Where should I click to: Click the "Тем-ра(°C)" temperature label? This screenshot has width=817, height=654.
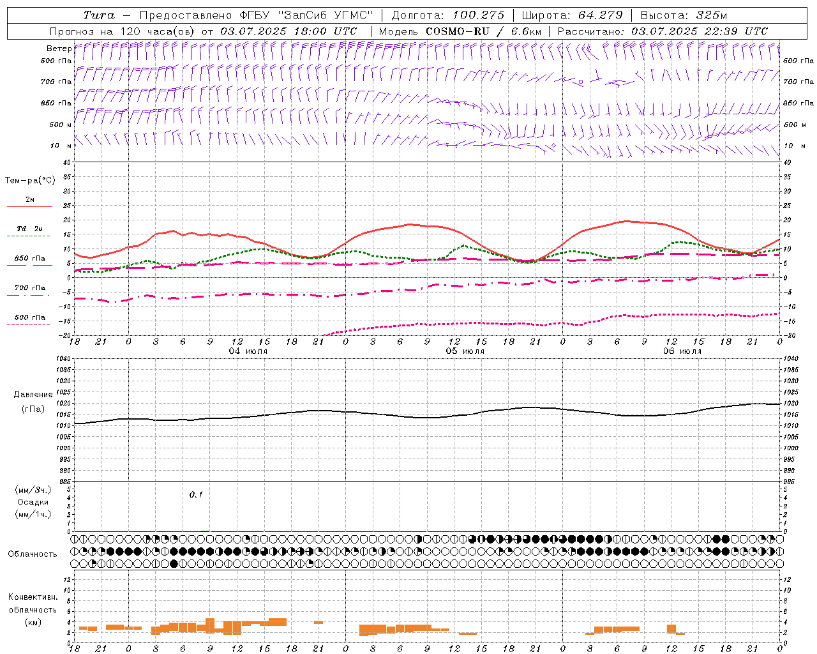point(30,181)
